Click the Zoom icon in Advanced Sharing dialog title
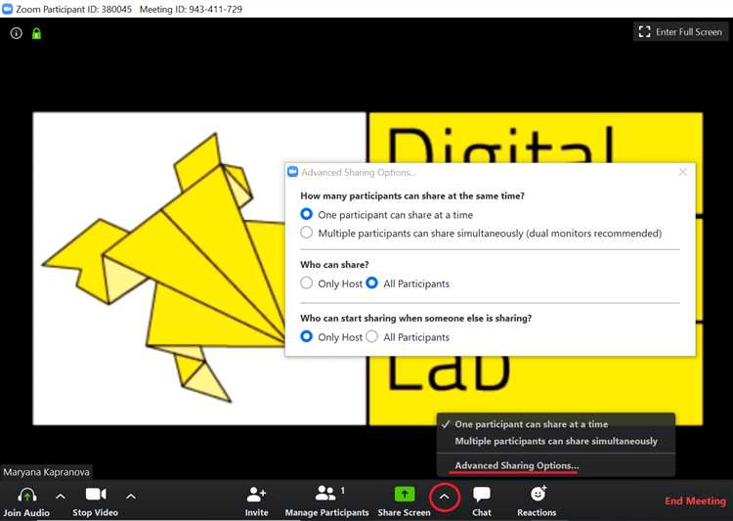 (292, 172)
